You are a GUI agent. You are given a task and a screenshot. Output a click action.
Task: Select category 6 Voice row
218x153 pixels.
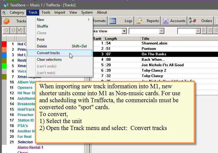22,71
